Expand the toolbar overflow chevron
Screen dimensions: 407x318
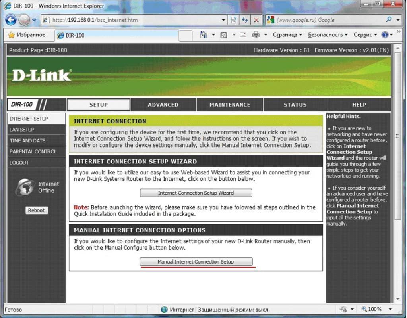pyautogui.click(x=399, y=32)
